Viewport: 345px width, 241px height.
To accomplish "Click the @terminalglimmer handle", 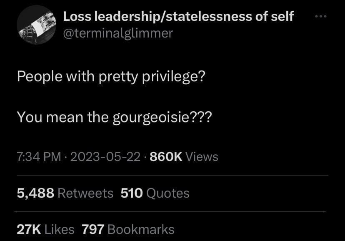I will coord(117,33).
